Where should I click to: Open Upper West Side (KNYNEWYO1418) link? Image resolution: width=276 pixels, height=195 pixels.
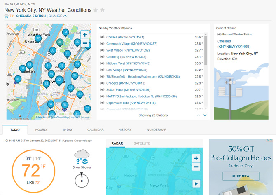[x=131, y=103]
